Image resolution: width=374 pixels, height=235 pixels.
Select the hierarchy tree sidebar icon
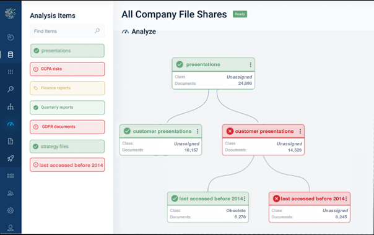pyautogui.click(x=11, y=106)
